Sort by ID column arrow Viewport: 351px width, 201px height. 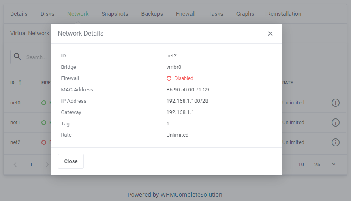(x=20, y=83)
